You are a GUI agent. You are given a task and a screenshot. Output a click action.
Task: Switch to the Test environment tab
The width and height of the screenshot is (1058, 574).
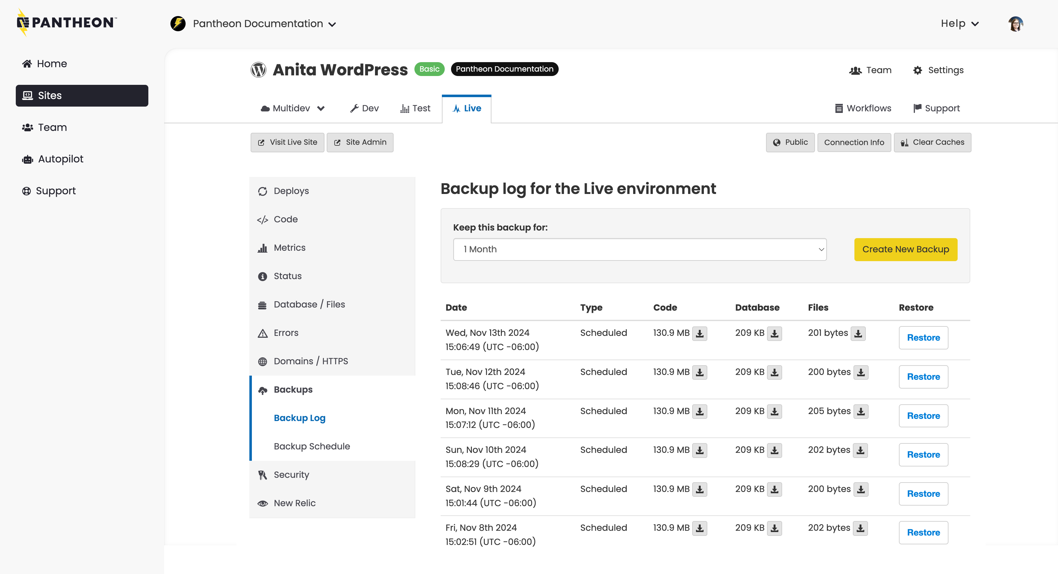tap(415, 108)
